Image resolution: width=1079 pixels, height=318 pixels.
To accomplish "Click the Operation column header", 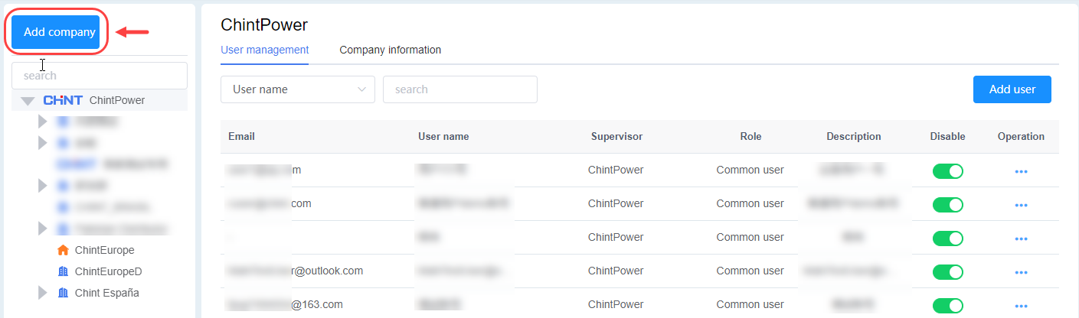I will tap(1021, 137).
